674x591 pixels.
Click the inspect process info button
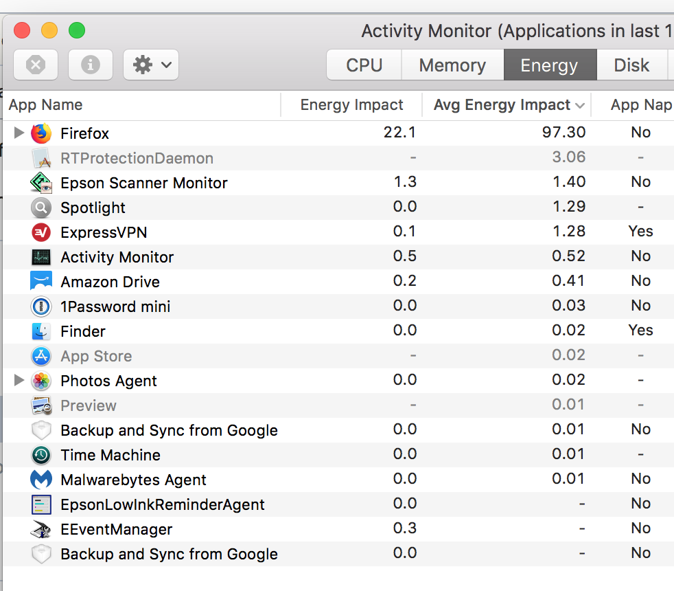tap(91, 65)
